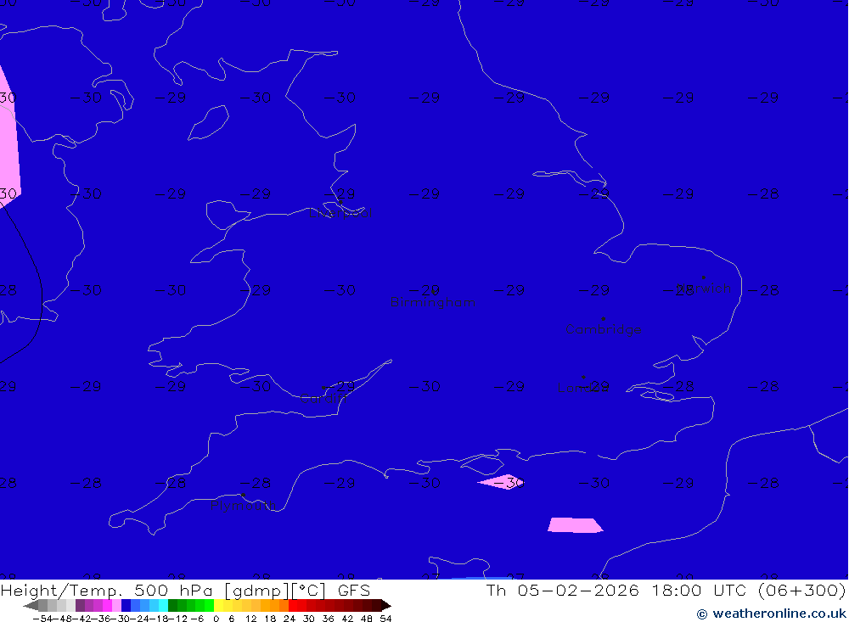Select the Height/Temp. 500 hPa title text

pyautogui.click(x=185, y=590)
